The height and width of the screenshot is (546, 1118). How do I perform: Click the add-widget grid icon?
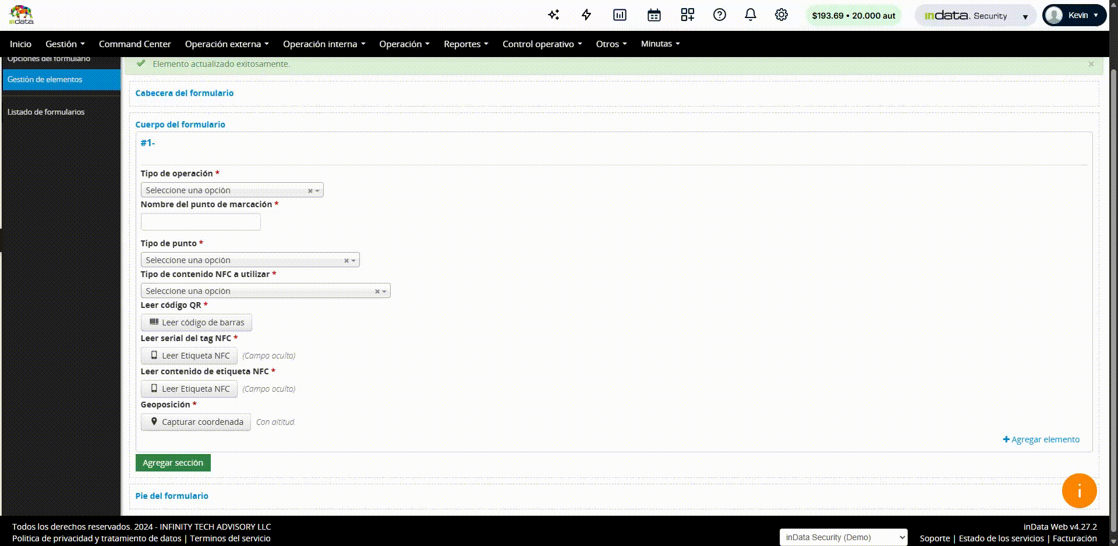pyautogui.click(x=687, y=15)
